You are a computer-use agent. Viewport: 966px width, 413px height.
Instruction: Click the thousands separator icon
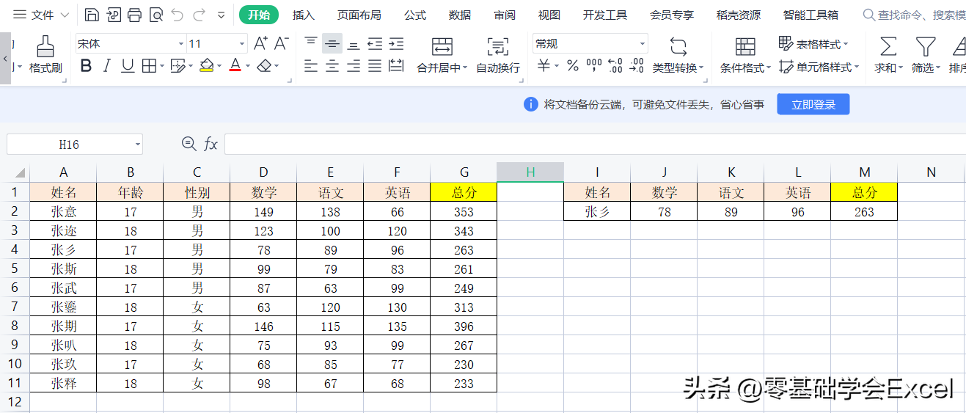594,66
